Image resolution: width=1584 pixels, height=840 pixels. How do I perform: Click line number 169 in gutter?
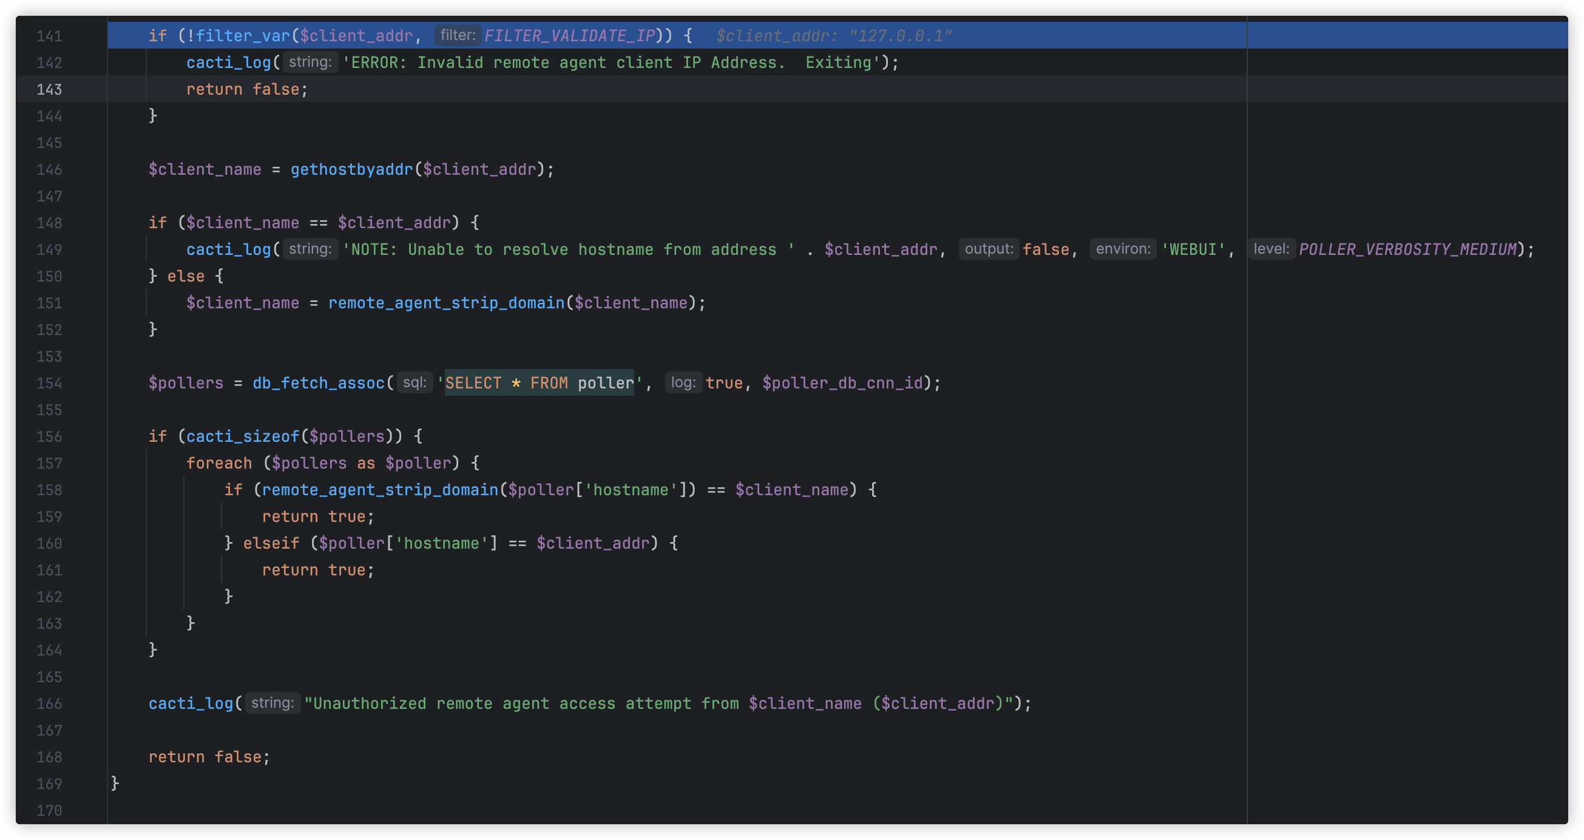point(49,784)
